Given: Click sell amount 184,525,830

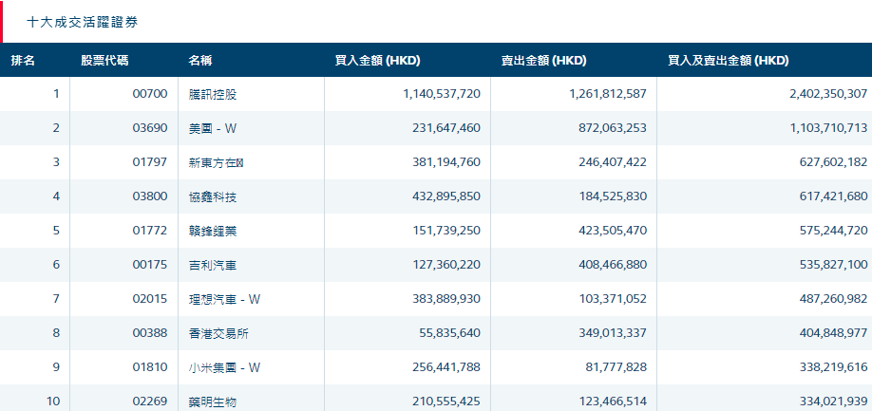Looking at the screenshot, I should pos(613,196).
